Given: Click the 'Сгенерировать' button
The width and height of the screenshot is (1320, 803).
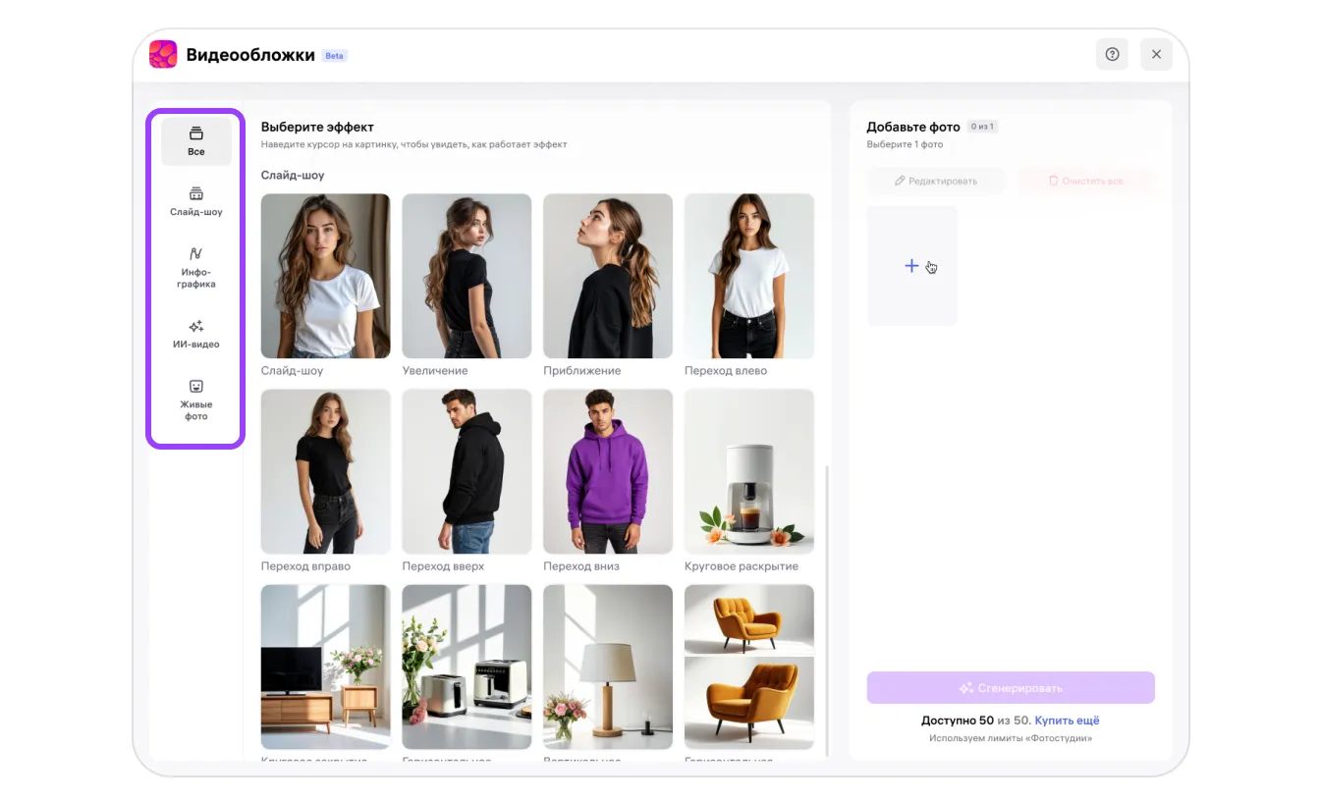Looking at the screenshot, I should tap(1010, 688).
